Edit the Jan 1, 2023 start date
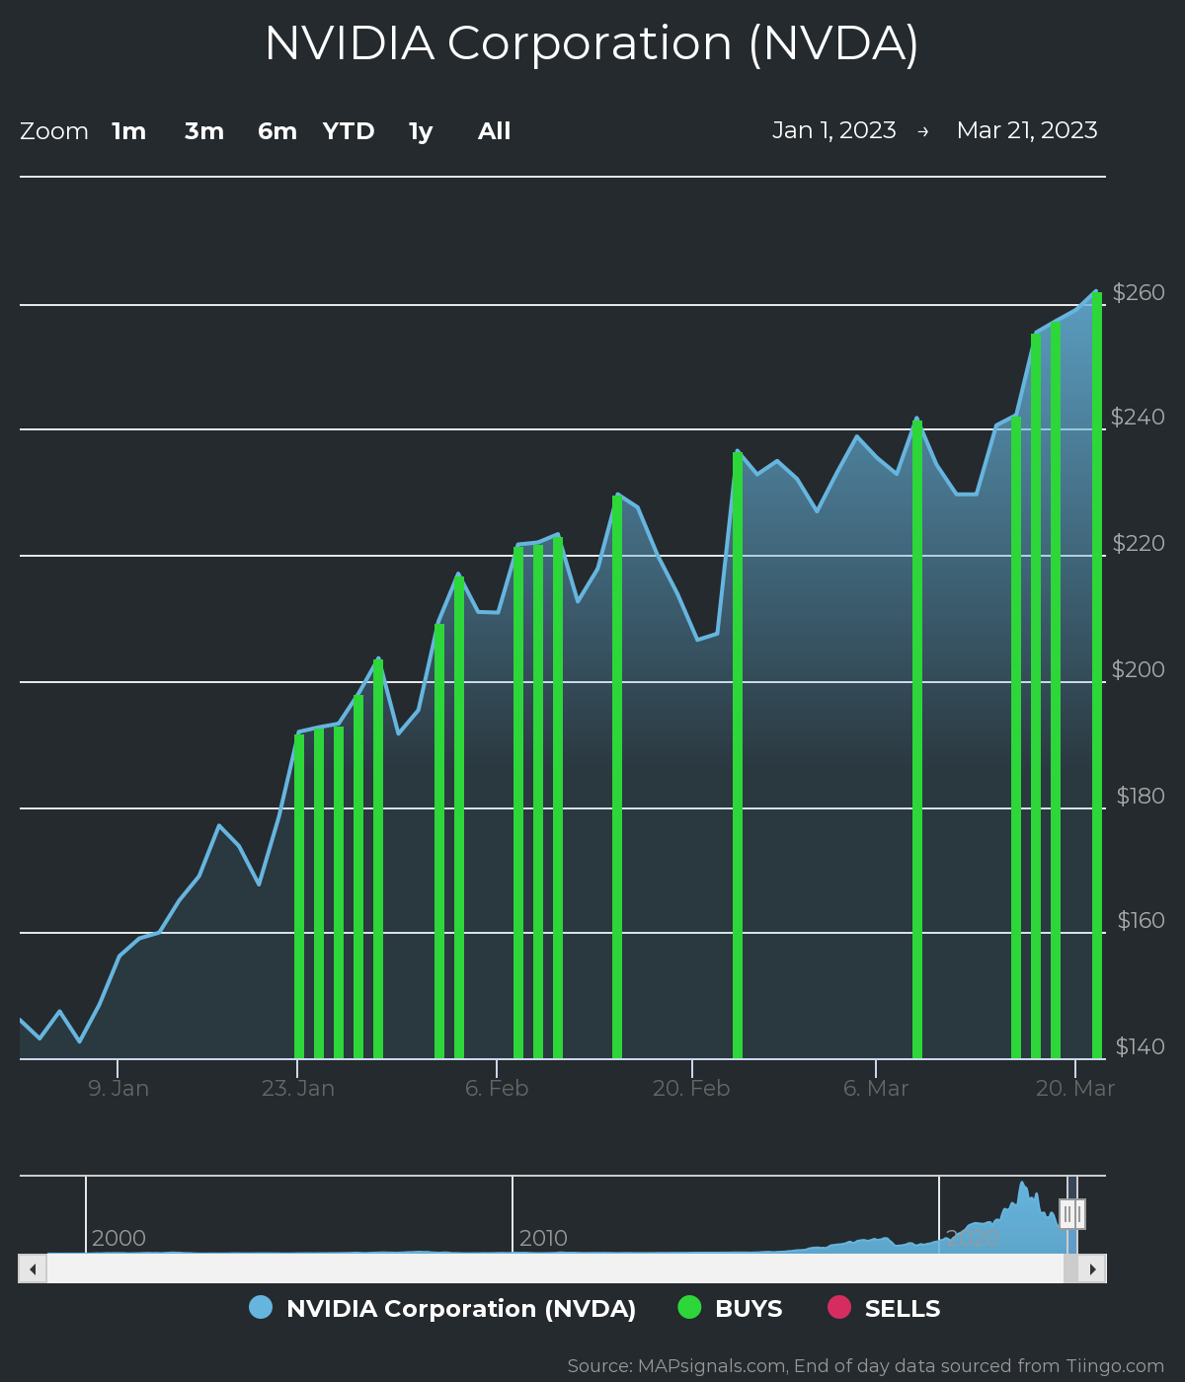This screenshot has width=1185, height=1382. (834, 130)
